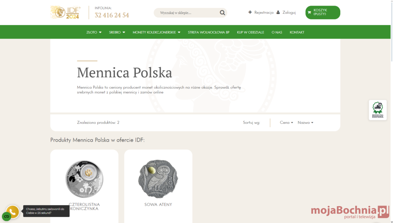This screenshot has height=223, width=393.
Task: Open the Kup w oddziale page
Action: [x=250, y=32]
